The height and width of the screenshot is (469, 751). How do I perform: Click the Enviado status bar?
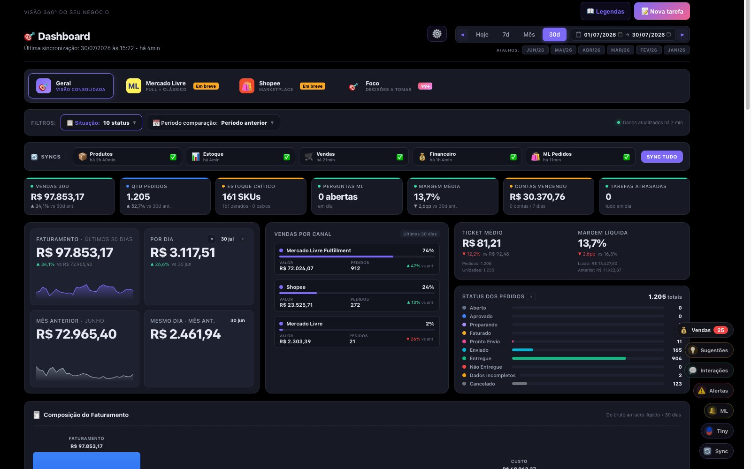click(x=588, y=350)
